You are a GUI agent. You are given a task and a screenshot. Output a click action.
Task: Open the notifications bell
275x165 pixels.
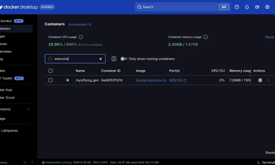tap(247, 7)
